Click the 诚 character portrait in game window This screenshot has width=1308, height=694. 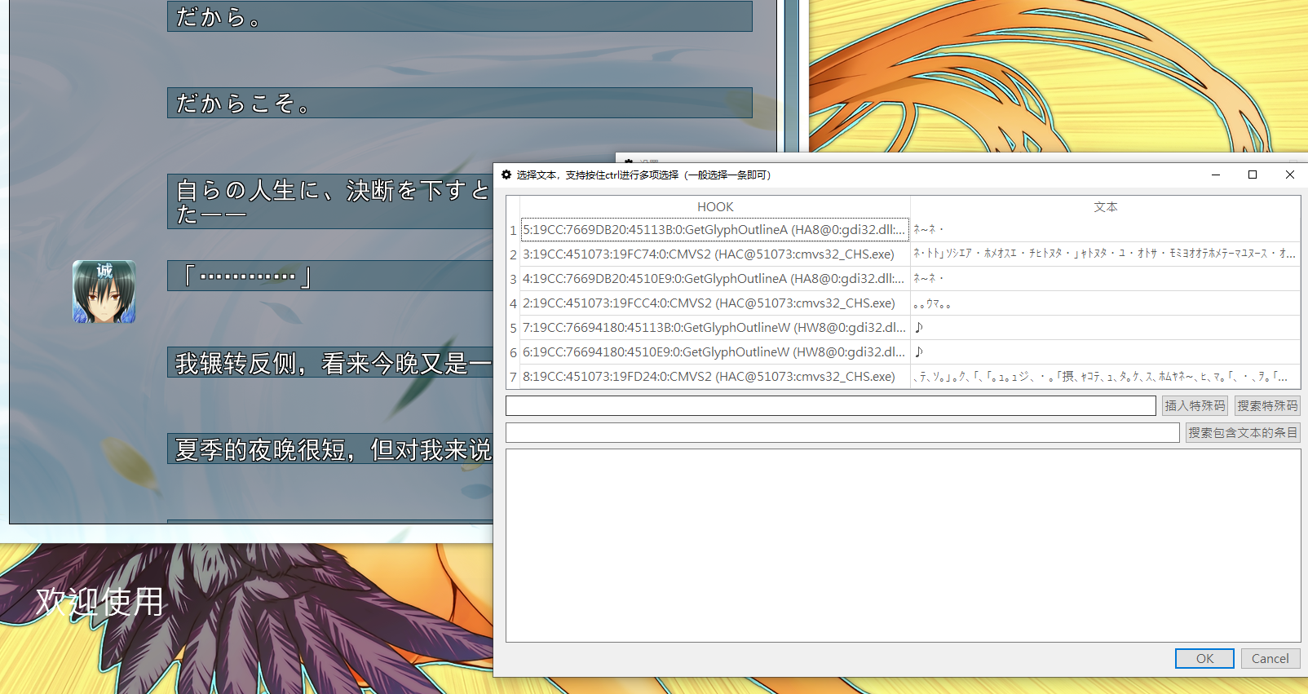pos(104,292)
